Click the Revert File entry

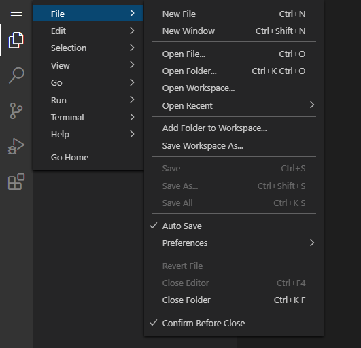pyautogui.click(x=234, y=266)
